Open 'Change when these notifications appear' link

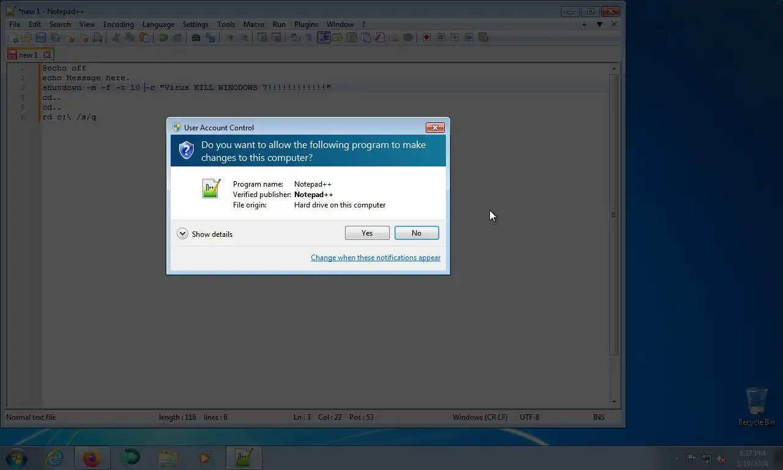point(376,258)
